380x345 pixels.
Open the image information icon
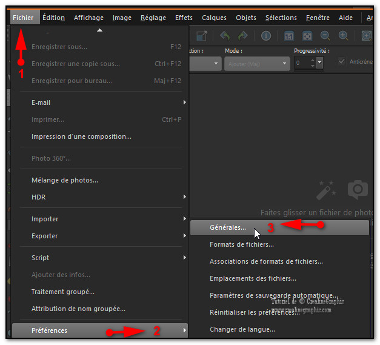click(266, 36)
